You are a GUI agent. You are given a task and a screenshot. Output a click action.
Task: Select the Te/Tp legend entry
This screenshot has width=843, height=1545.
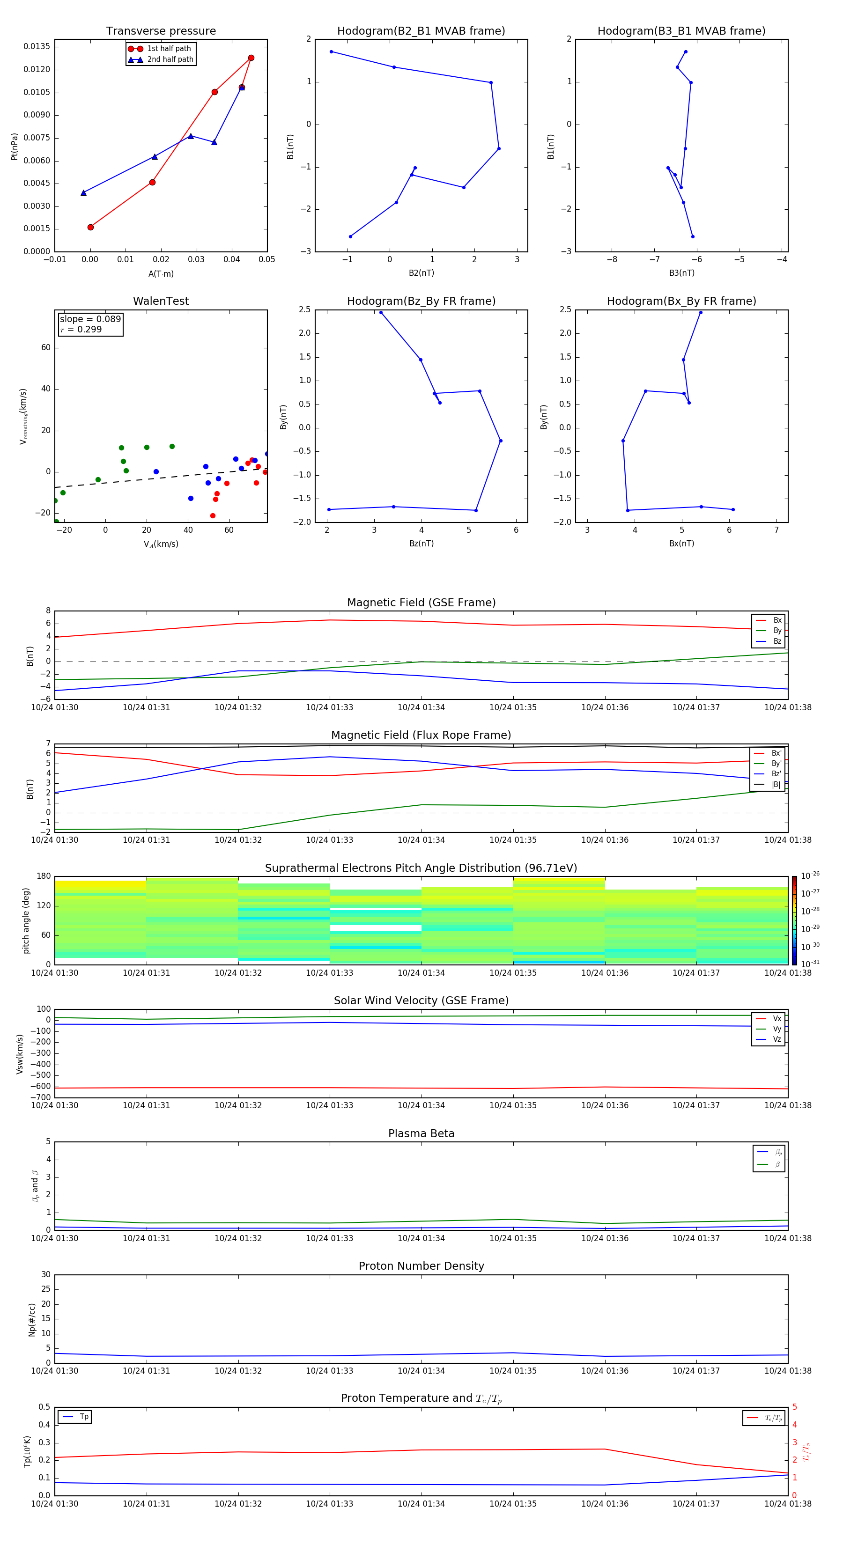coord(764,1418)
